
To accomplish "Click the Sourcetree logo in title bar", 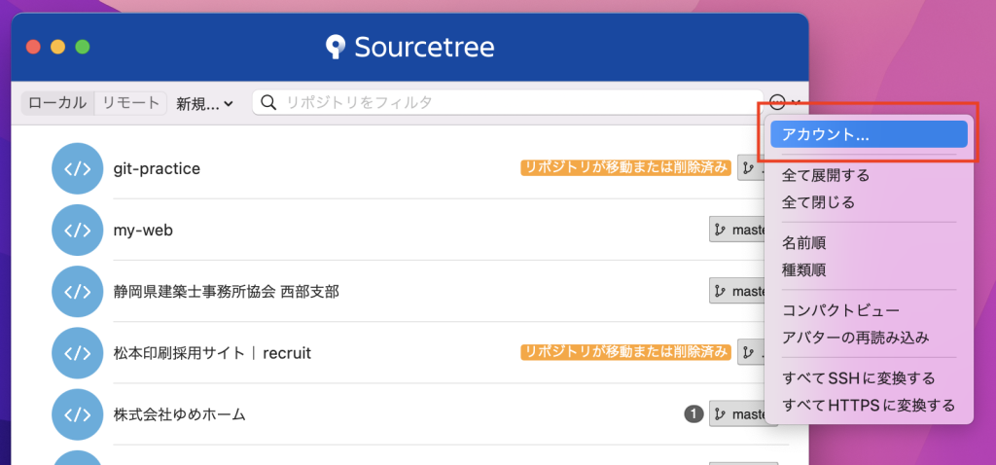I will pos(335,47).
